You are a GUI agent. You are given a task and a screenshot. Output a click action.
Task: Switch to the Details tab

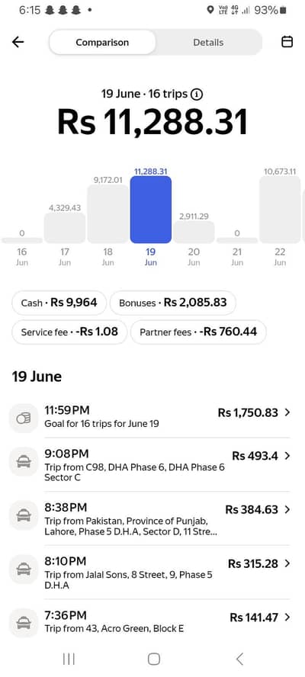[x=208, y=43]
